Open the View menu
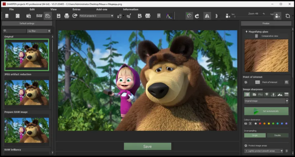 53,9
